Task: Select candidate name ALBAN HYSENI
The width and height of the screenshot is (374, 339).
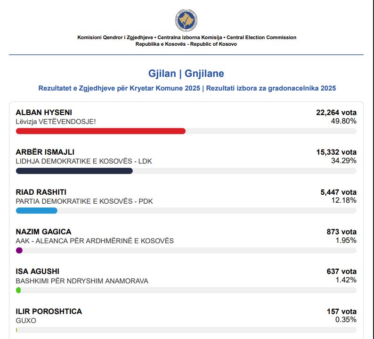Action: (x=44, y=112)
